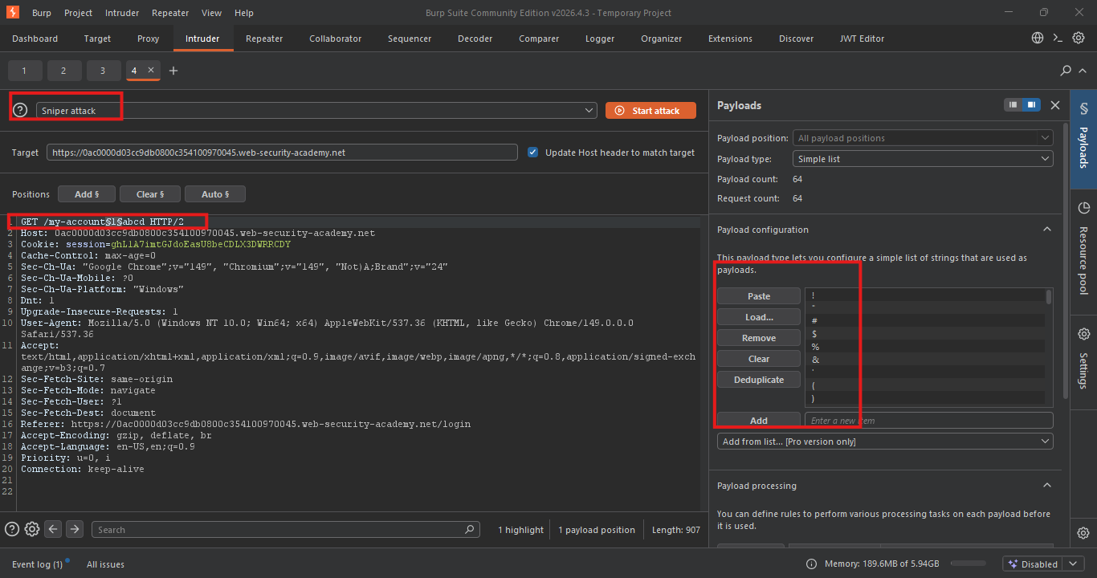Image resolution: width=1097 pixels, height=578 pixels.
Task: Open the Help menu
Action: [x=244, y=13]
